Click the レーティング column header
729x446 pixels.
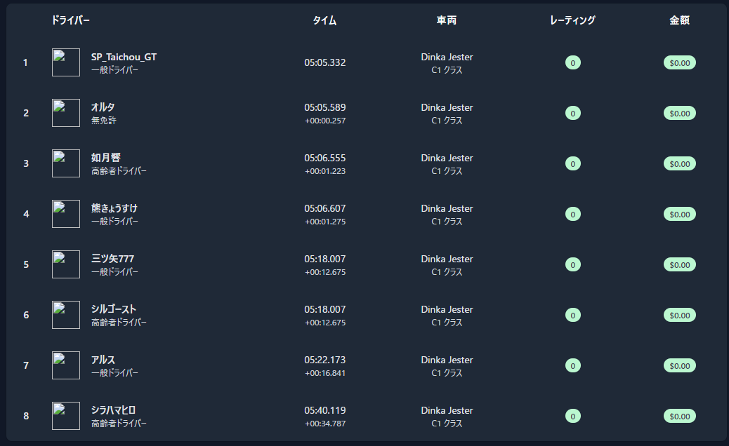(572, 20)
